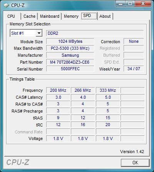Click the Version 1.42 text
154x172 pixels.
point(132,152)
